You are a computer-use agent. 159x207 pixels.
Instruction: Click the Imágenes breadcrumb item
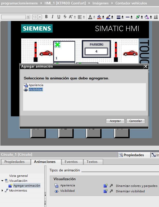click(101, 3)
